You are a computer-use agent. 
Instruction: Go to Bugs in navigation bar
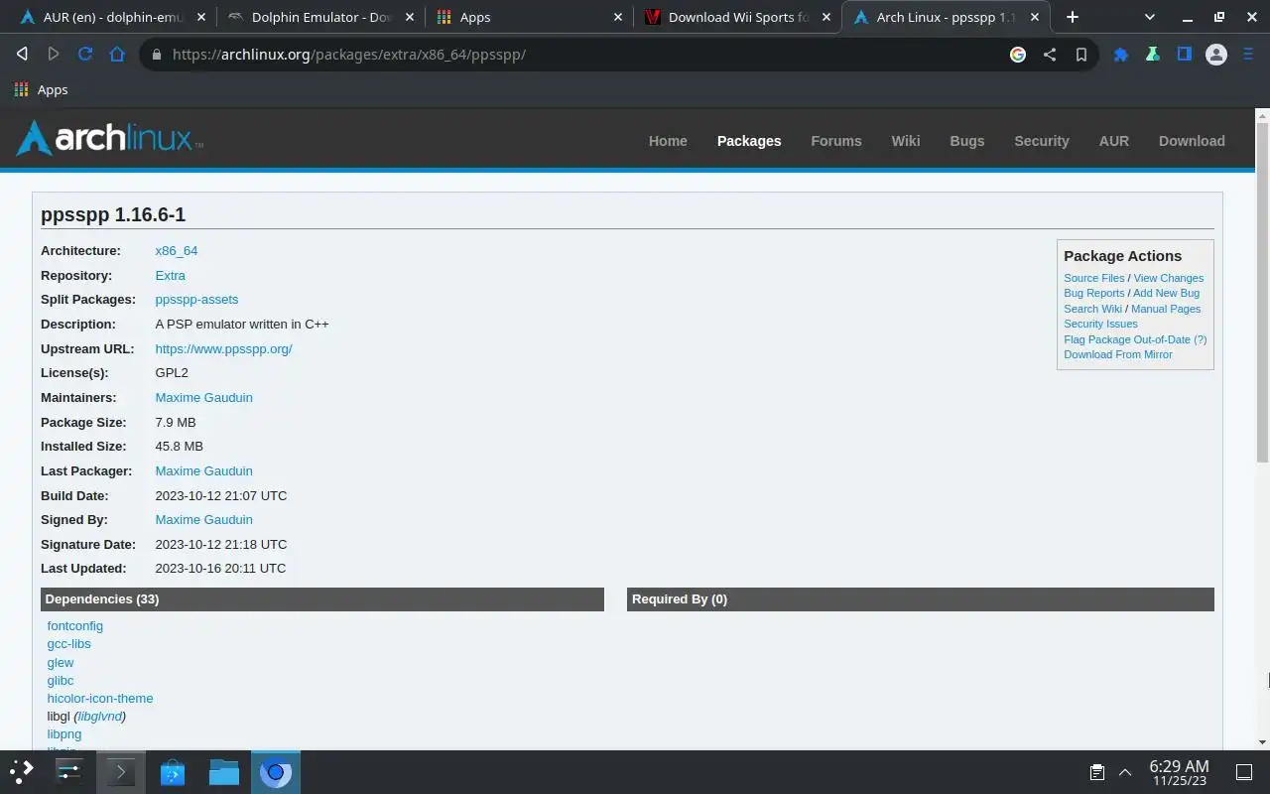(x=967, y=141)
